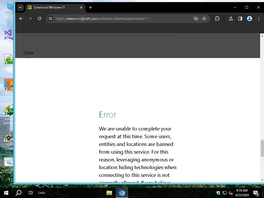This screenshot has height=198, width=264.
Task: Open Chrome Labs flask icon
Action: (x=231, y=19)
